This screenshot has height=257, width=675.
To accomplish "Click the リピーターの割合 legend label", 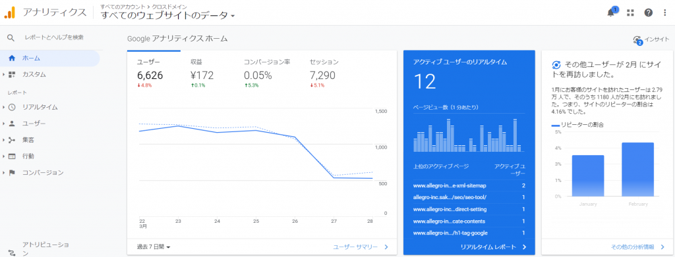I will point(583,125).
